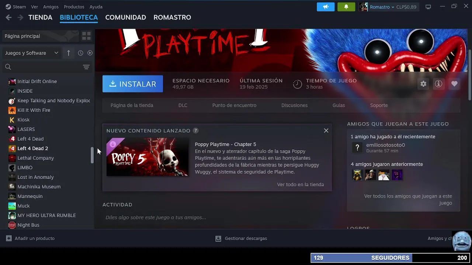Click the activity post input field
The image size is (472, 265).
point(218,218)
